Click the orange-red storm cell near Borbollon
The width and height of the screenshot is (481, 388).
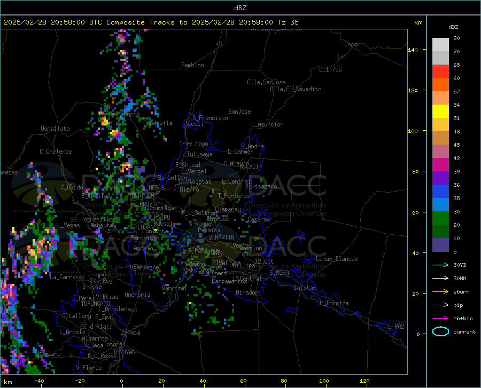[126, 168]
